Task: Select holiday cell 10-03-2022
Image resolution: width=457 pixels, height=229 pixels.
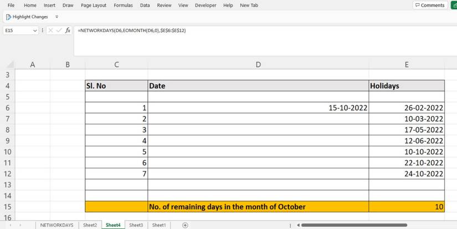Action: click(x=407, y=119)
